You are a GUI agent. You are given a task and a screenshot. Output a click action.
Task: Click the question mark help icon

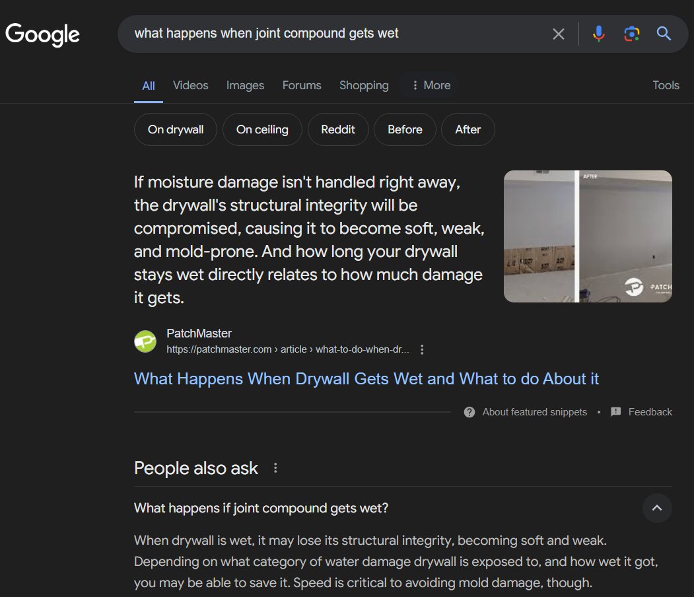pos(469,412)
